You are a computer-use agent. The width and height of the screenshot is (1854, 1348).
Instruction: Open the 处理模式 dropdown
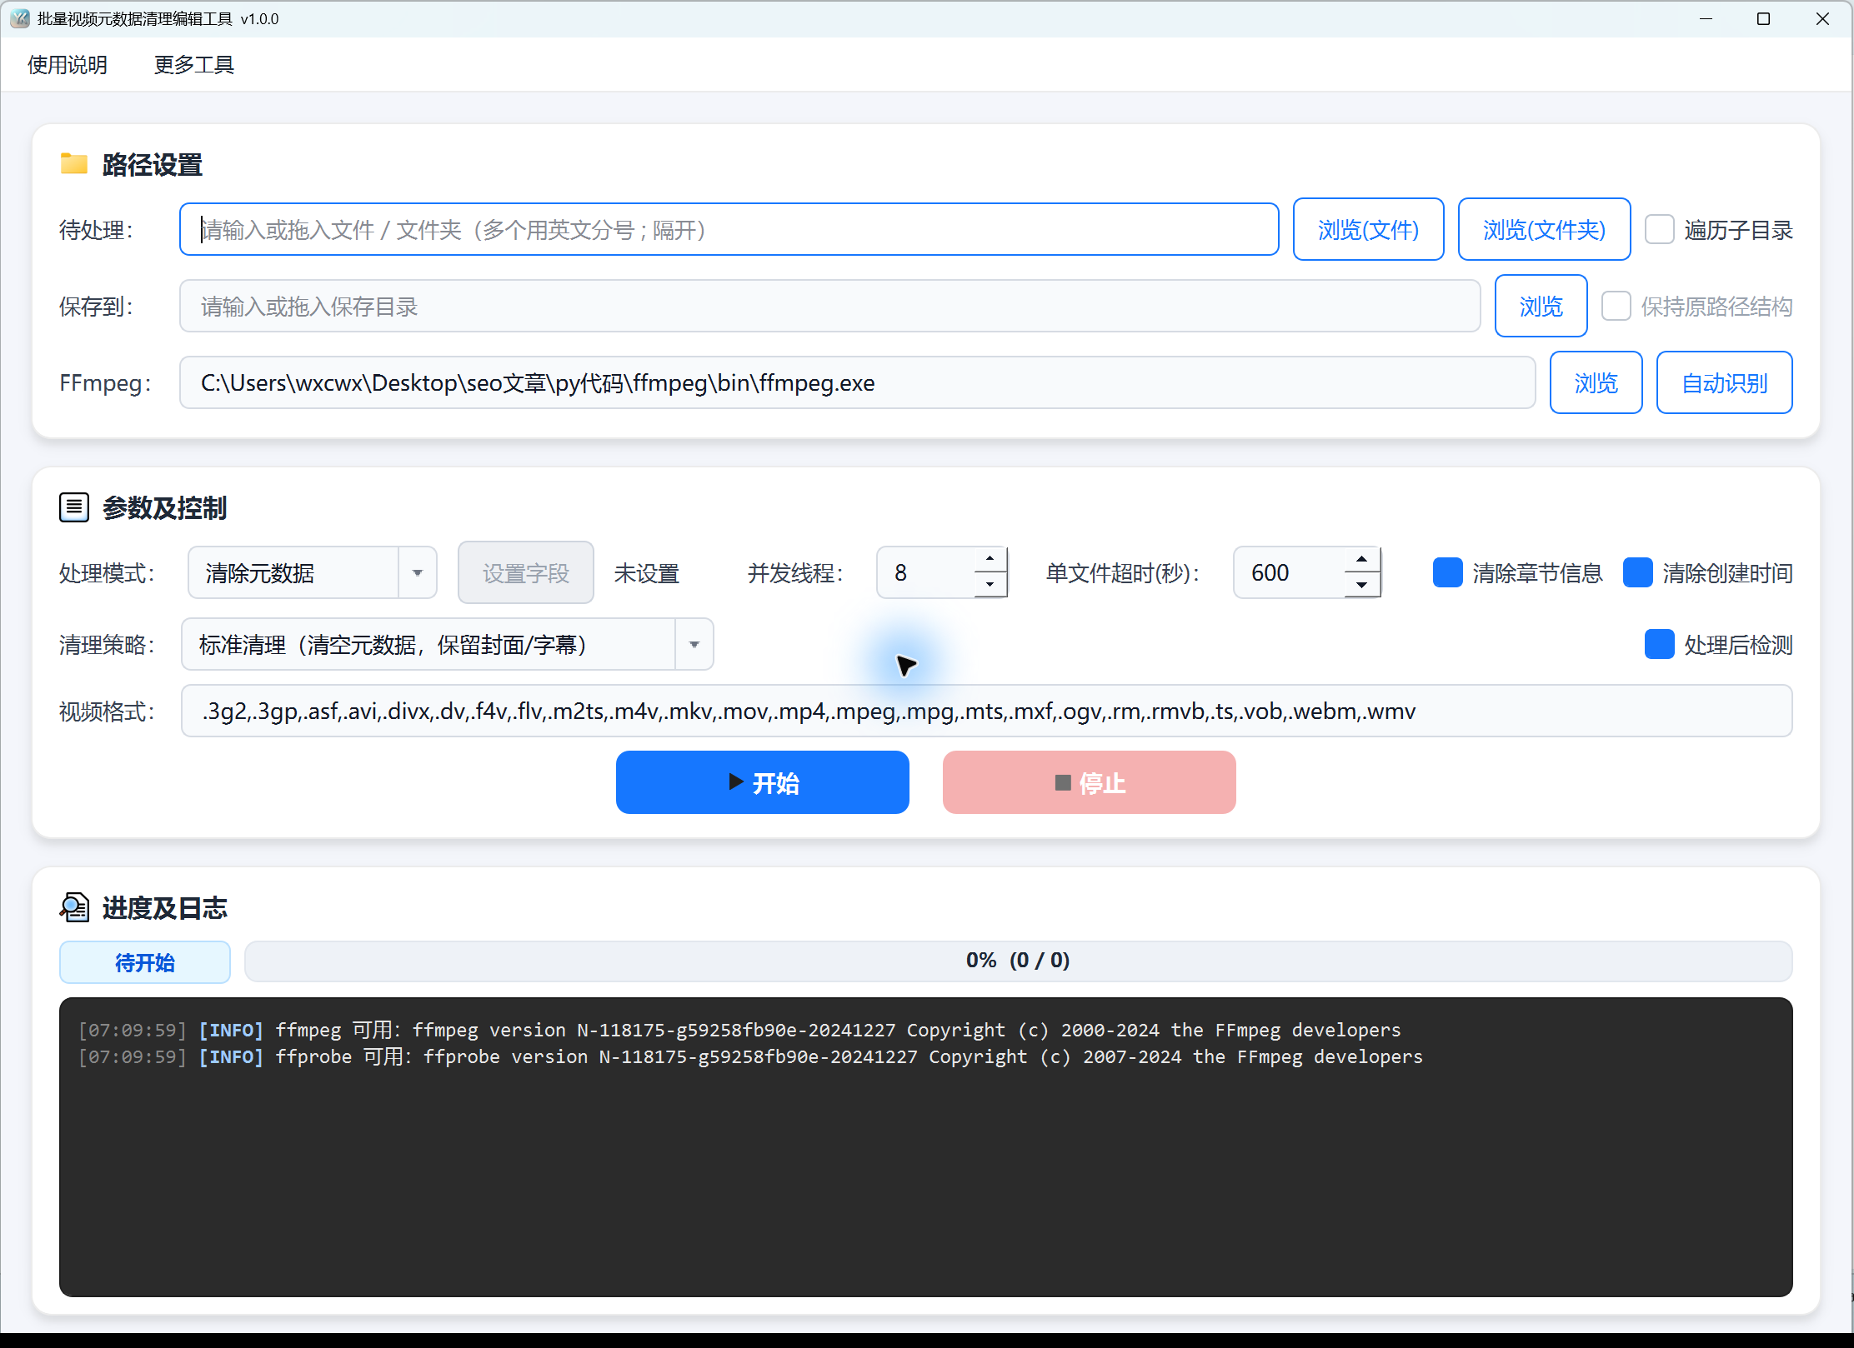[x=313, y=572]
